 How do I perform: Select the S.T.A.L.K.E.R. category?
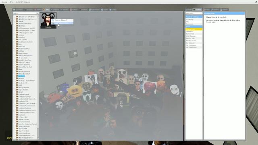(23, 117)
